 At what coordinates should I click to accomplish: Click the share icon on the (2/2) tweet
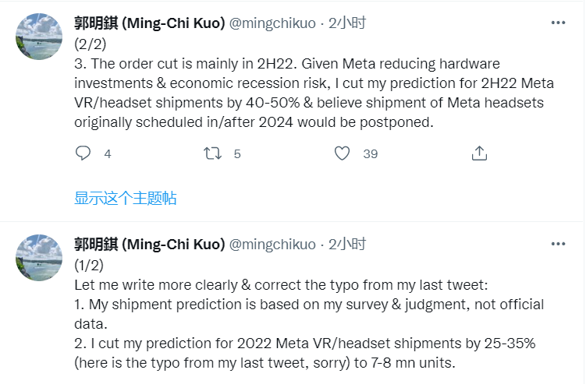(x=479, y=153)
